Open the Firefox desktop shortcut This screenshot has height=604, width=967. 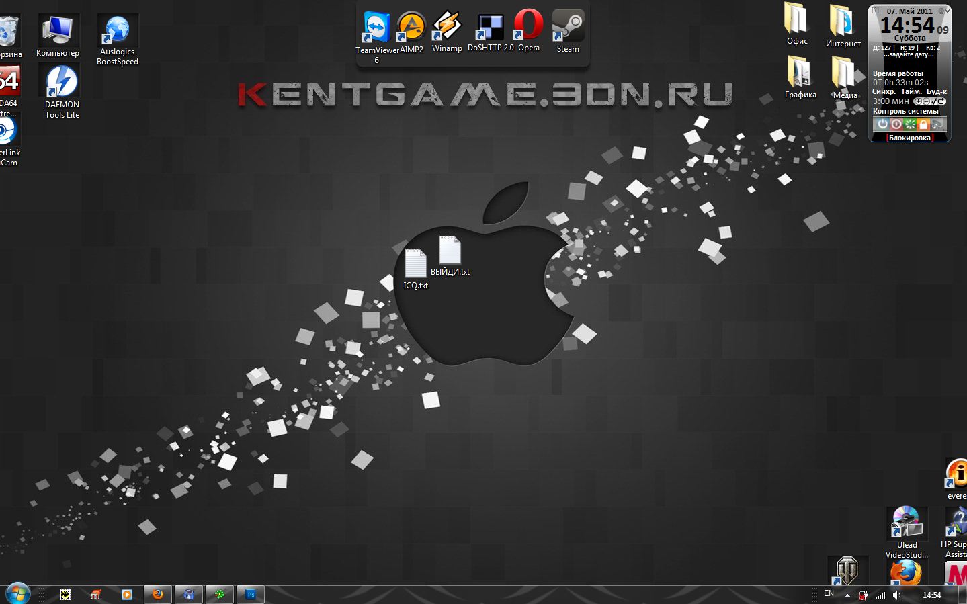point(905,572)
